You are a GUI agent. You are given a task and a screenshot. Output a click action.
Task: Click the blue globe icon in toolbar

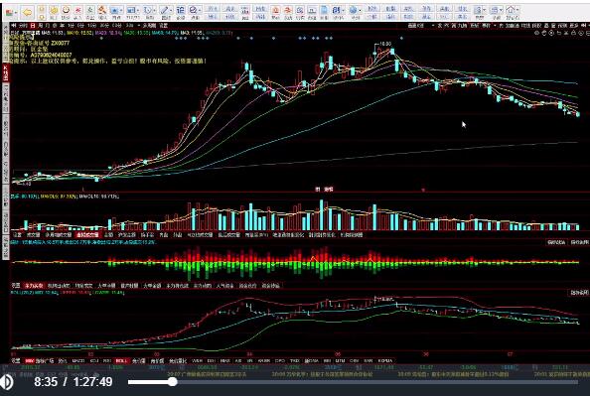coord(353,11)
